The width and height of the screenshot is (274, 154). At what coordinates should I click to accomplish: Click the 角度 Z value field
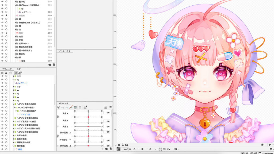(106, 126)
